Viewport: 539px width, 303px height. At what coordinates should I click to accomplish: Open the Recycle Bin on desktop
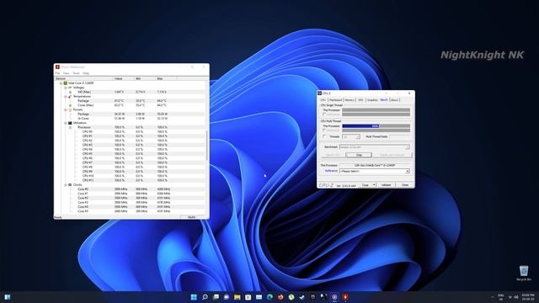(x=524, y=273)
